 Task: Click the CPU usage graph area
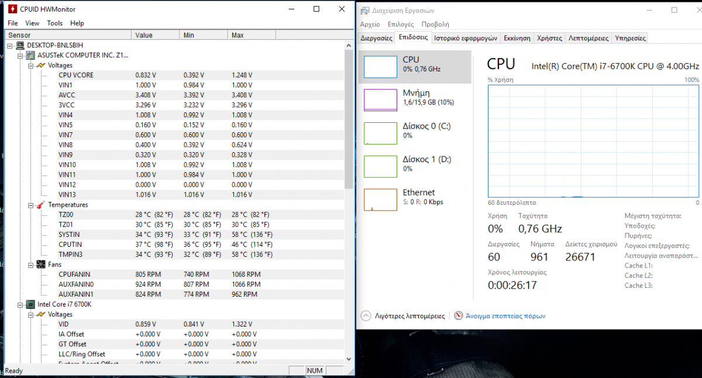[594, 140]
